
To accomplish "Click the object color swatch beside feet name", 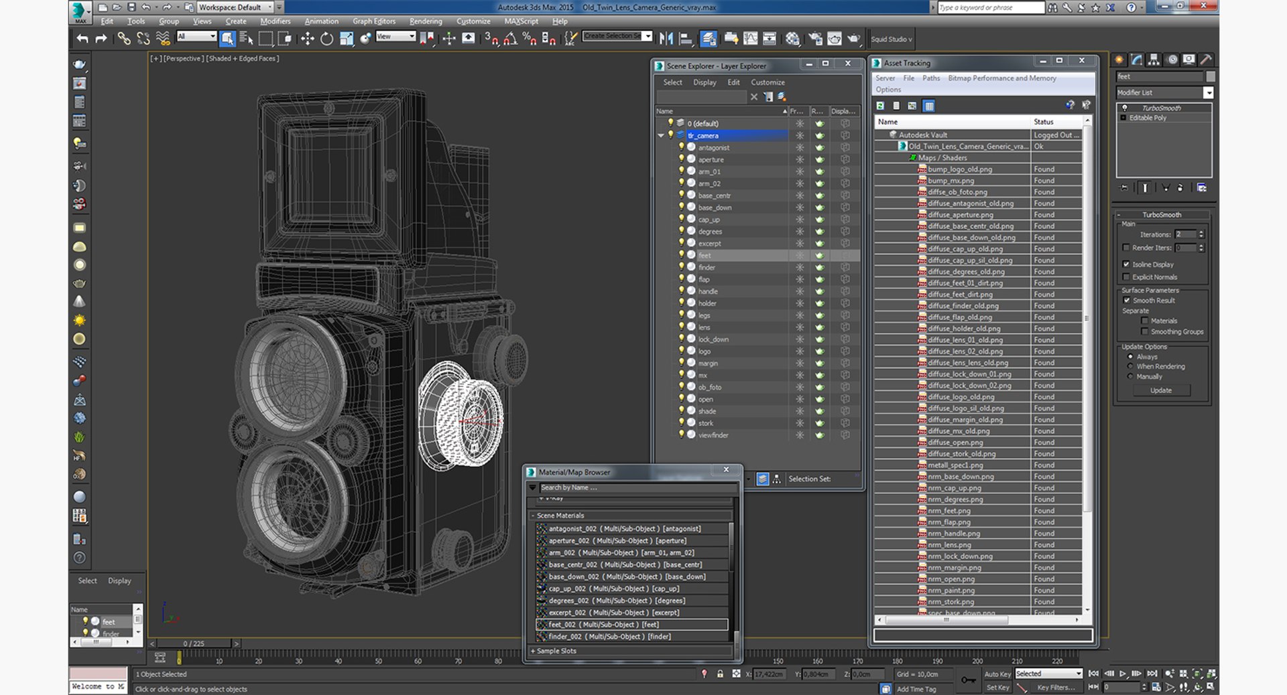I will pyautogui.click(x=1211, y=76).
